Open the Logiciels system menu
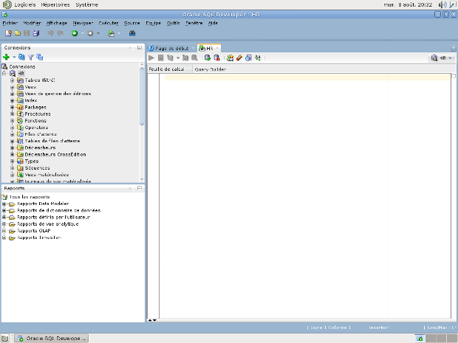The width and height of the screenshot is (458, 343). 25,4
